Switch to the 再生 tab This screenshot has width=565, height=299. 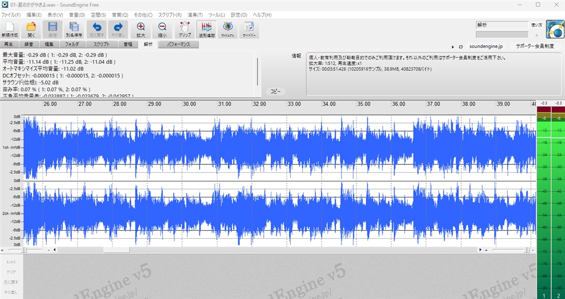coord(9,44)
